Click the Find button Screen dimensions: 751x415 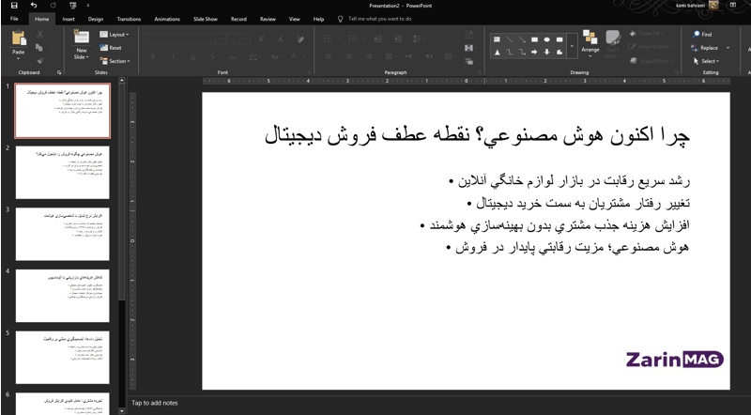click(702, 35)
